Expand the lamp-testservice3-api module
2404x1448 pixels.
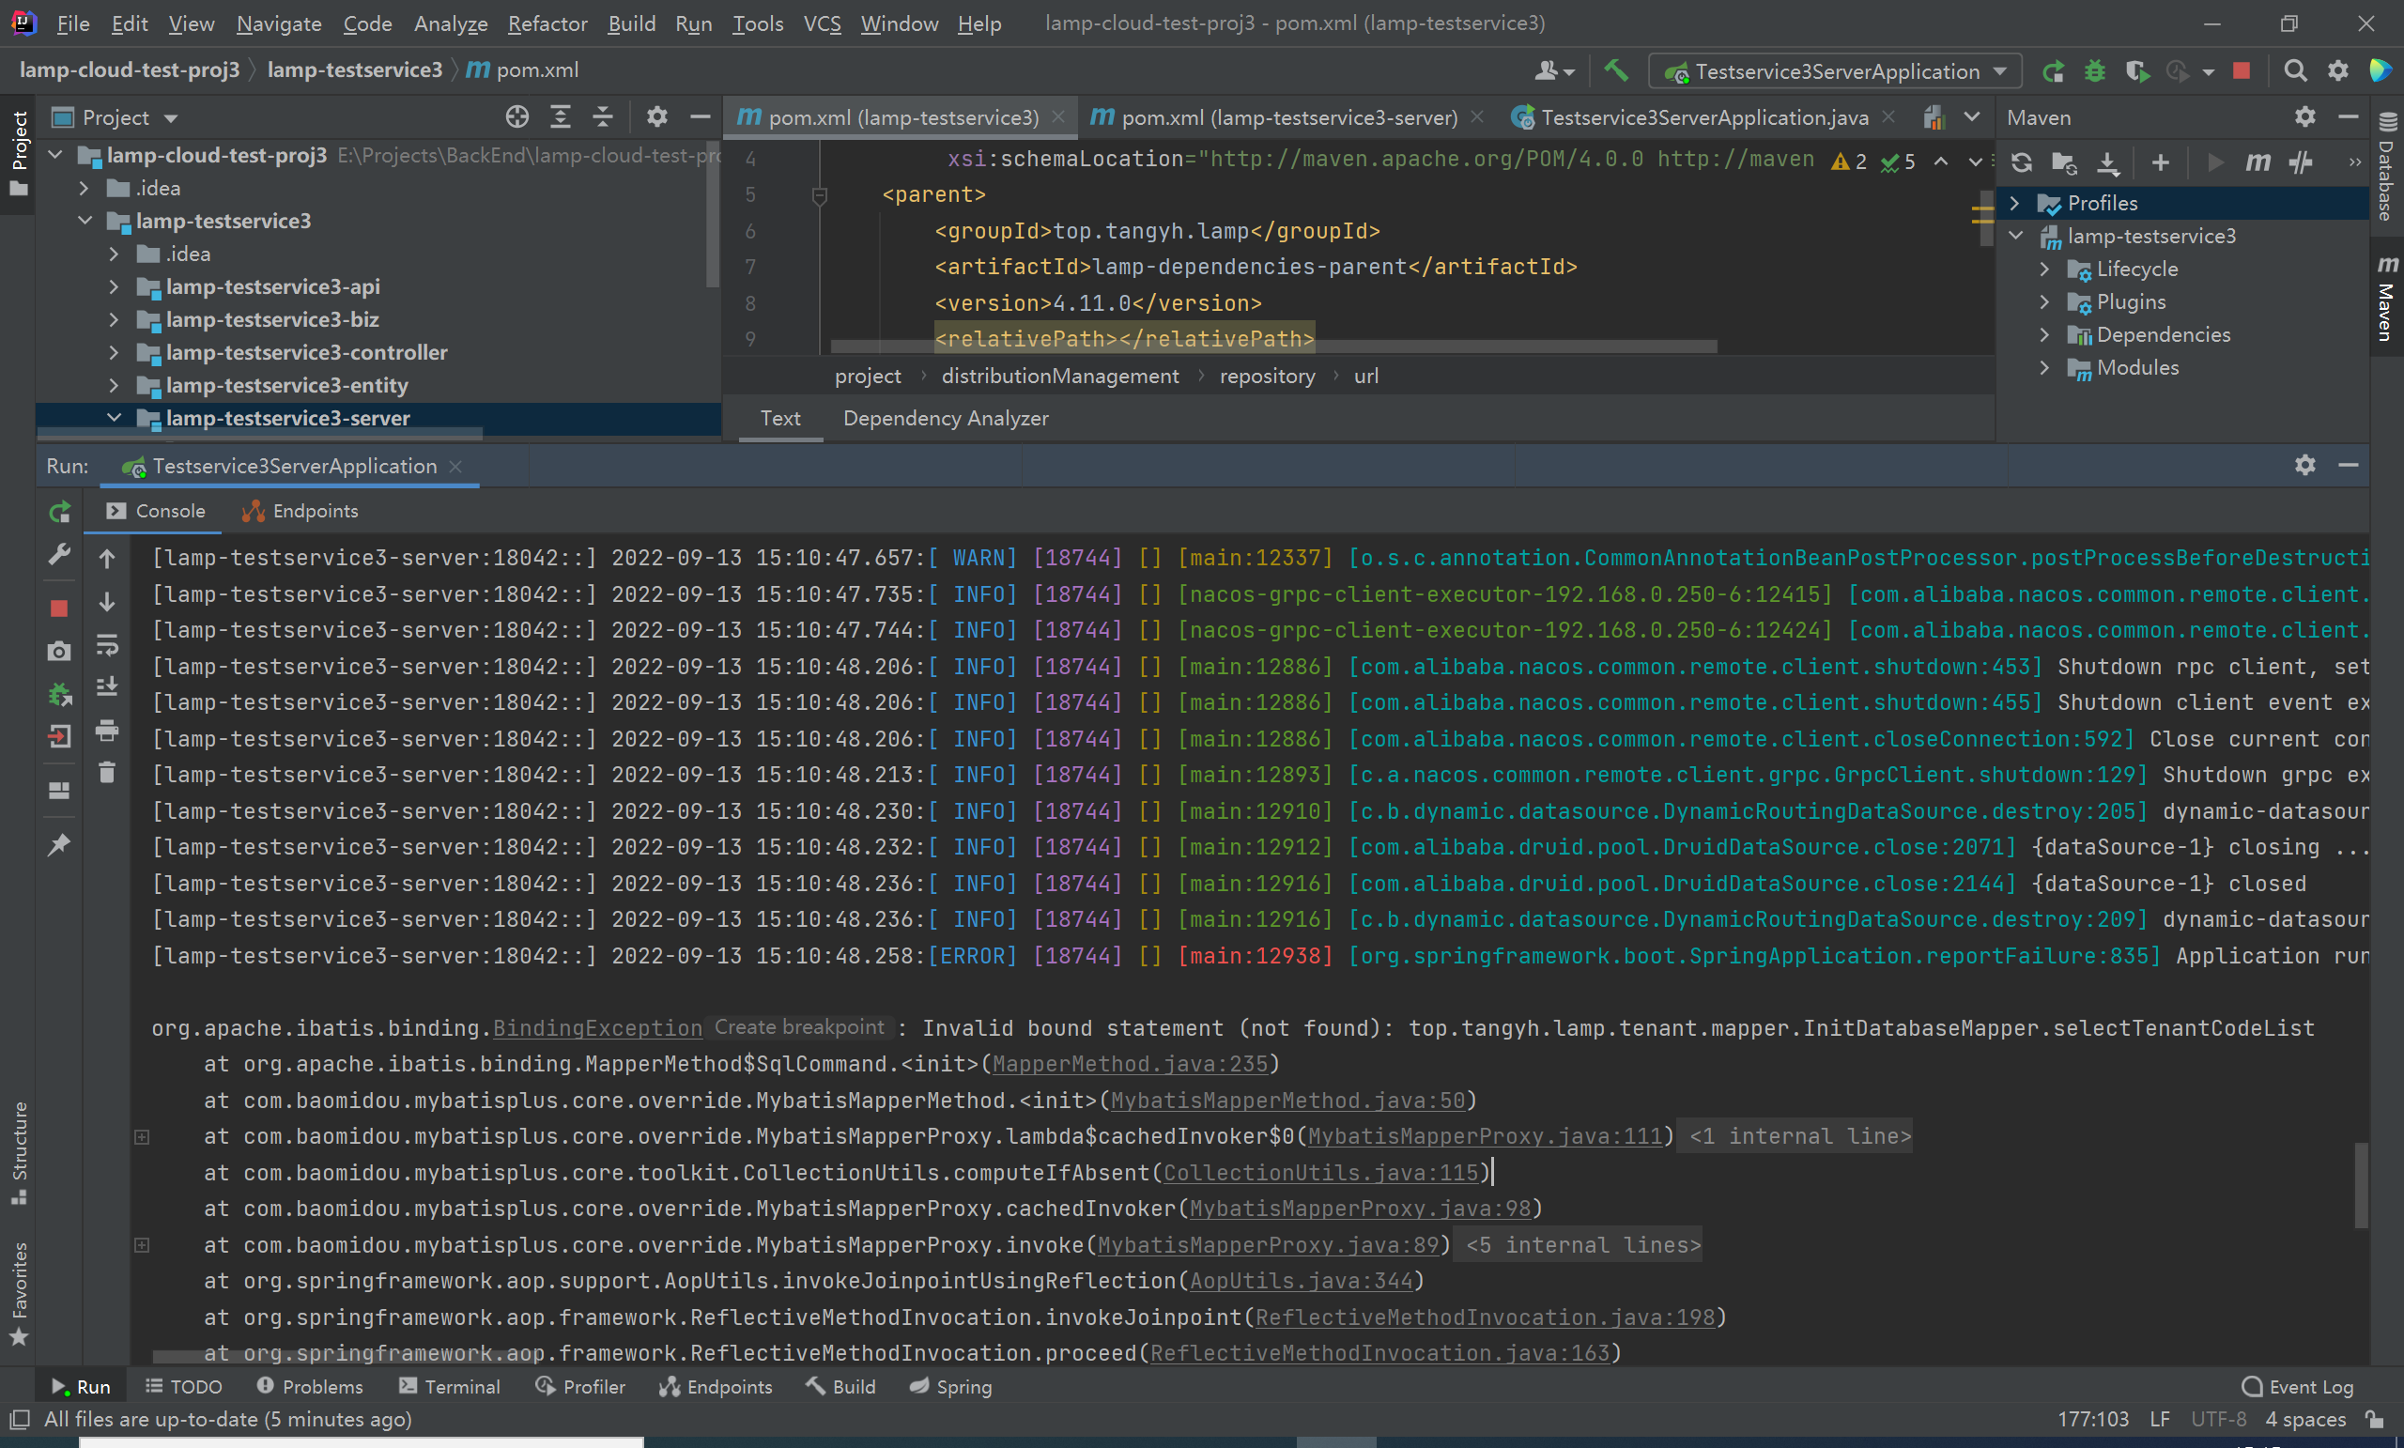114,286
